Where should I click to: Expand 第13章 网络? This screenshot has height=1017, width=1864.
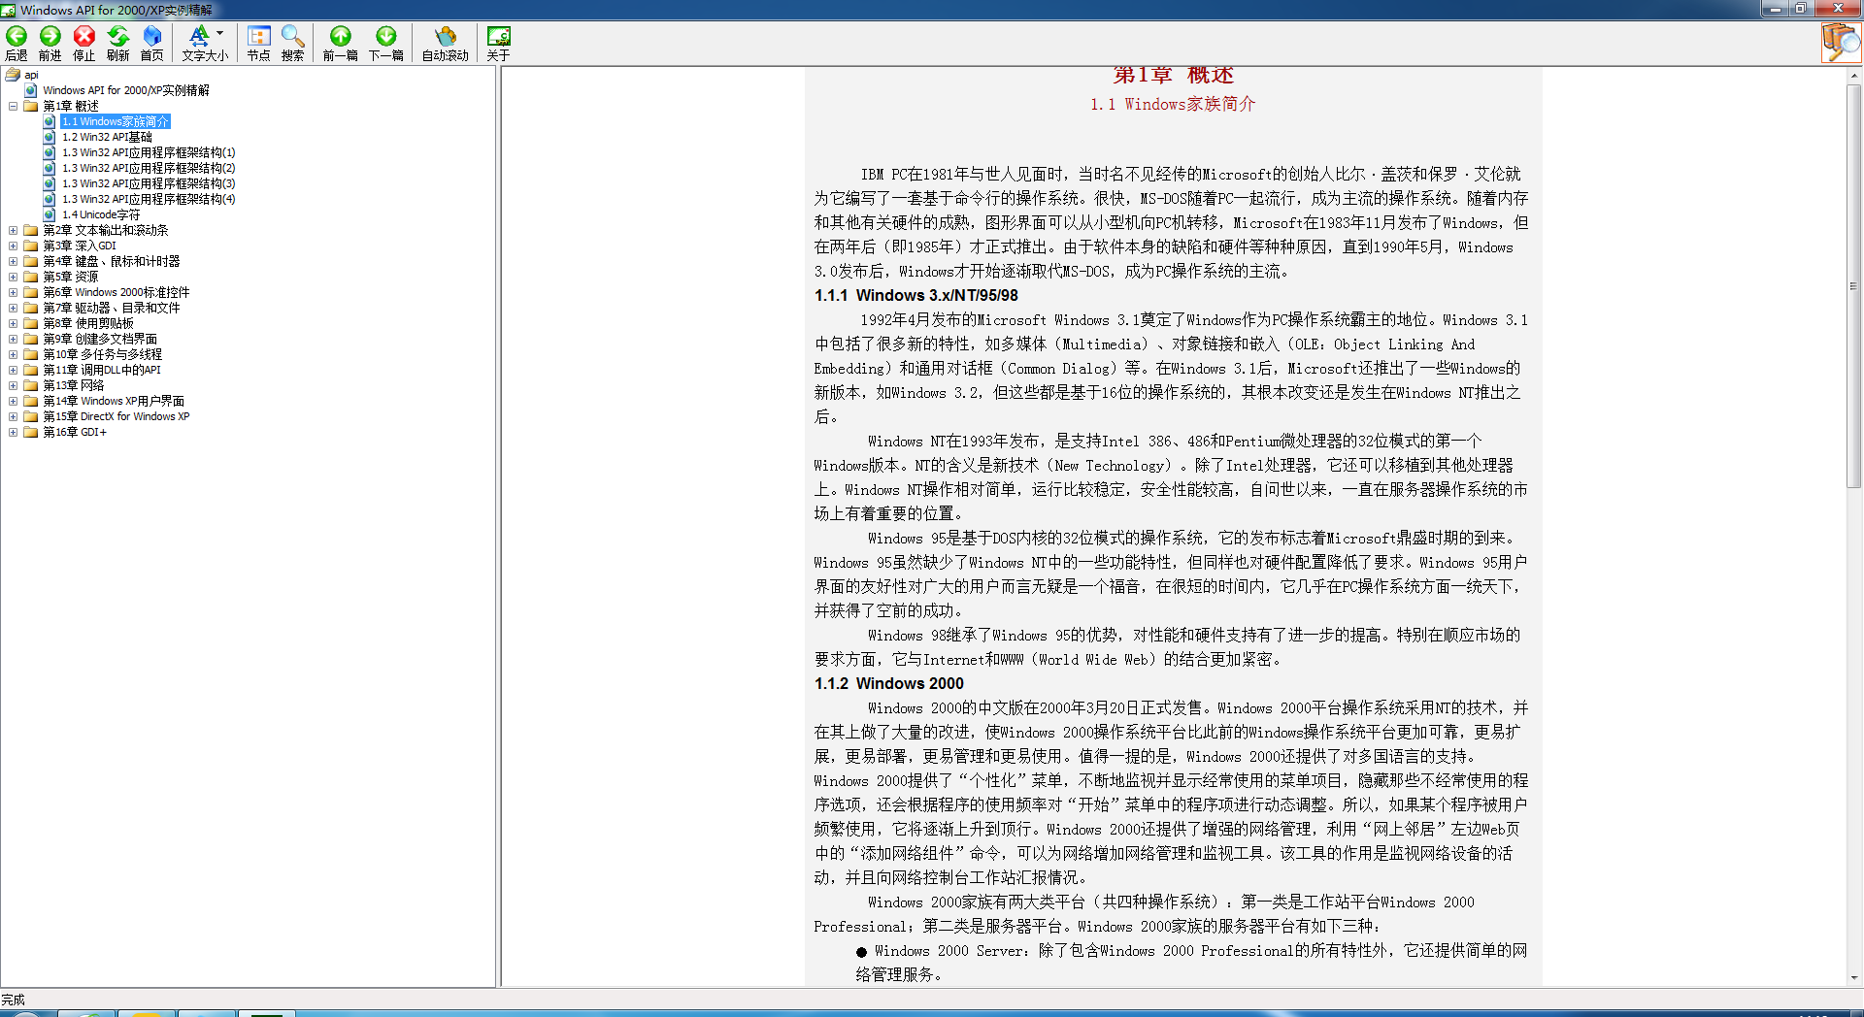pyautogui.click(x=13, y=385)
